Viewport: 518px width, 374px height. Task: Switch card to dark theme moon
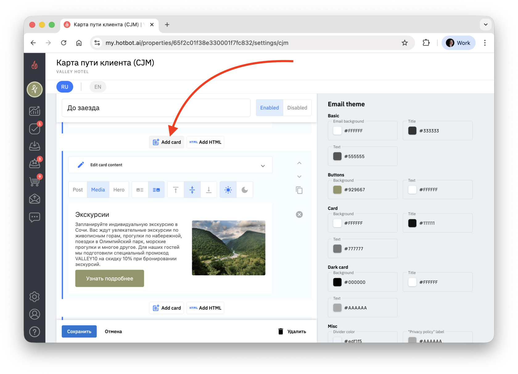coord(245,190)
